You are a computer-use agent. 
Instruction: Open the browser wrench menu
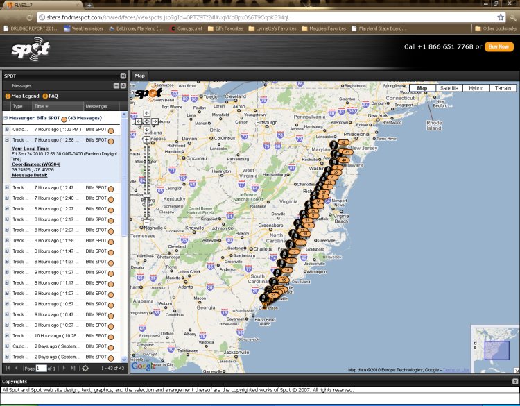click(513, 17)
